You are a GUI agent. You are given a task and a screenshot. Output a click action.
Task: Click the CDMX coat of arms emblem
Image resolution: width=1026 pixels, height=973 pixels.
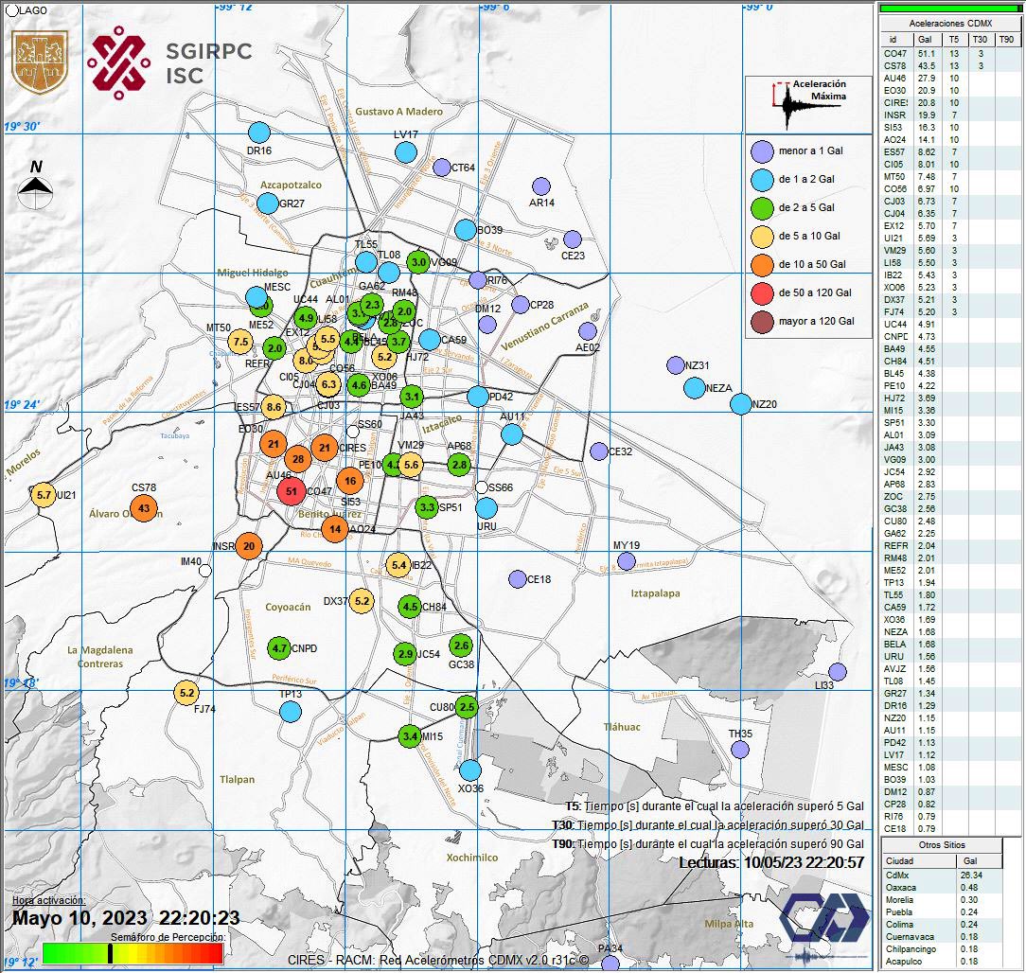tap(40, 62)
